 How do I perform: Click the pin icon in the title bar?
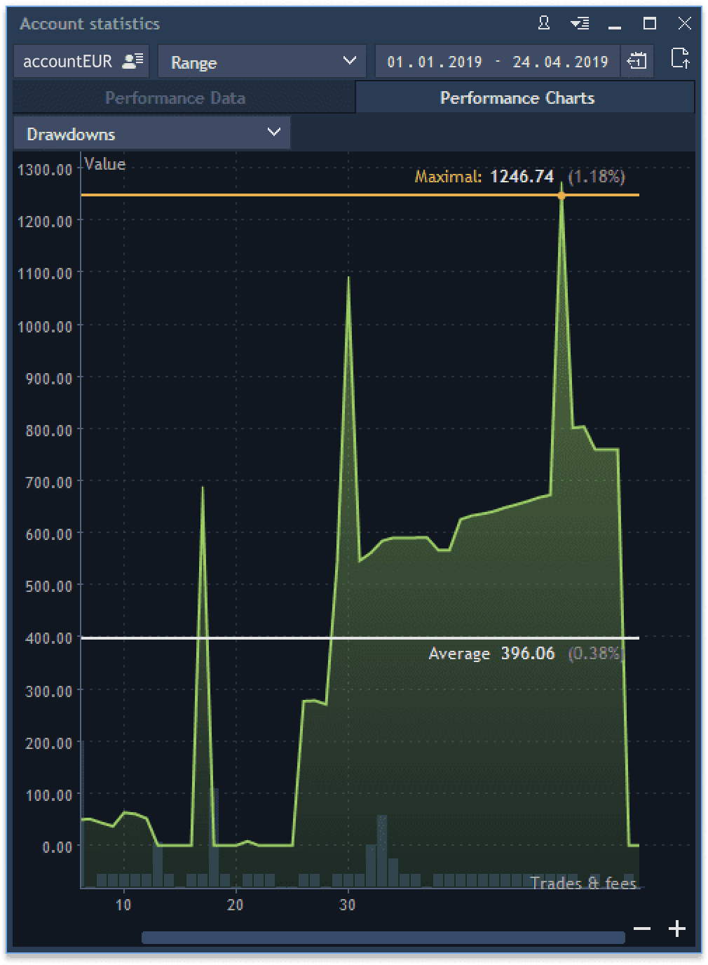543,23
